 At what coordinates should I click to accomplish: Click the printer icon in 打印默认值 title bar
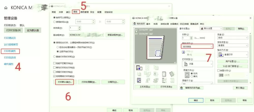[x=134, y=18]
